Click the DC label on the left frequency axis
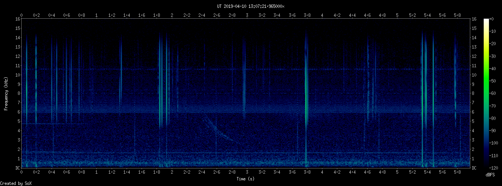This screenshot has height=186, width=502. tap(17, 168)
